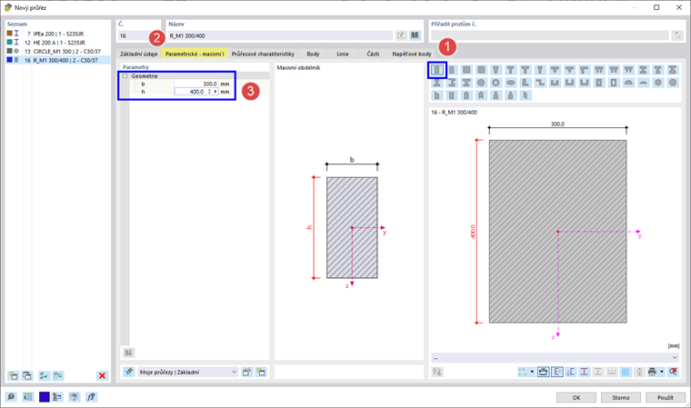Click in the Název name field
The width and height of the screenshot is (691, 408).
pos(280,35)
